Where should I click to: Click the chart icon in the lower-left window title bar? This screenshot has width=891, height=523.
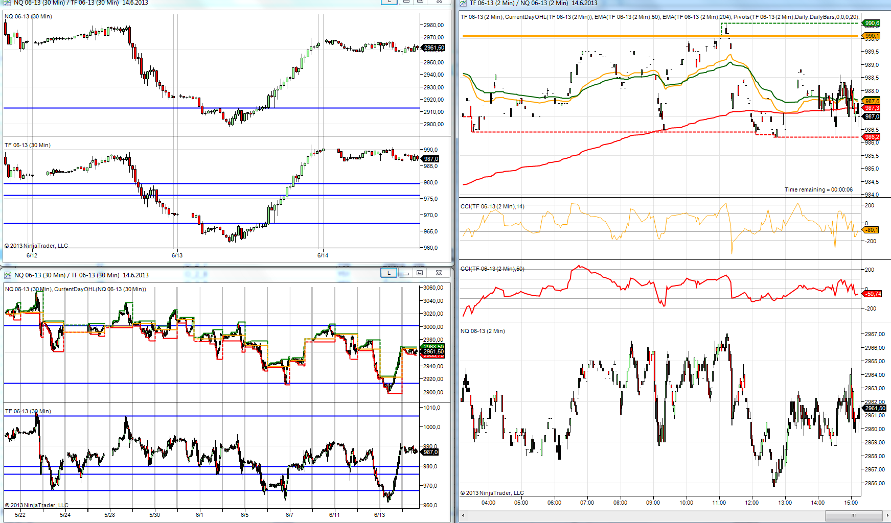point(8,275)
